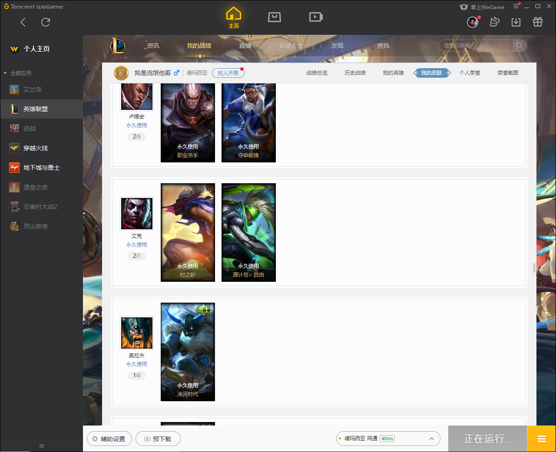The image size is (556, 452).
Task: Click the 卢锡安 champion portrait
Action: [x=137, y=96]
